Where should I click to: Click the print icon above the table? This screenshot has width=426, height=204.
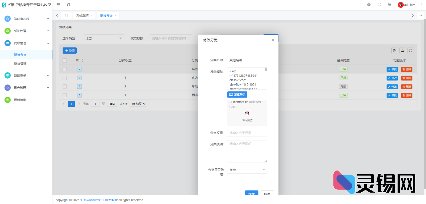point(411,51)
